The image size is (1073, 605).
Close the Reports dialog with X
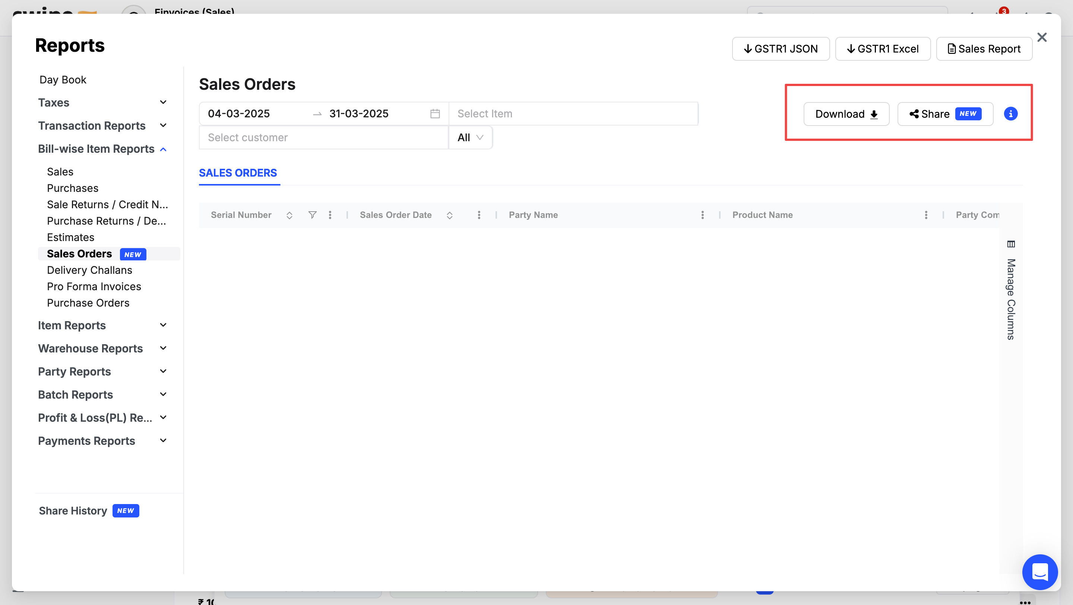point(1042,38)
